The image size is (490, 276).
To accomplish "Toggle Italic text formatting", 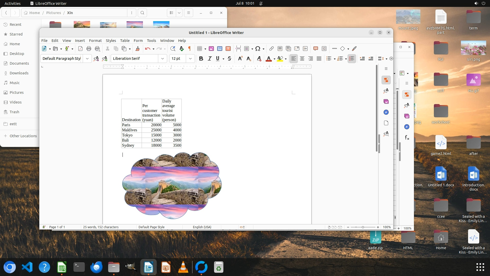I will tap(210, 59).
